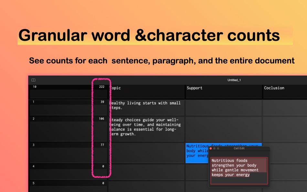307x192 pixels.
Task: Toggle the sidebar panel icon
Action: [x=33, y=80]
